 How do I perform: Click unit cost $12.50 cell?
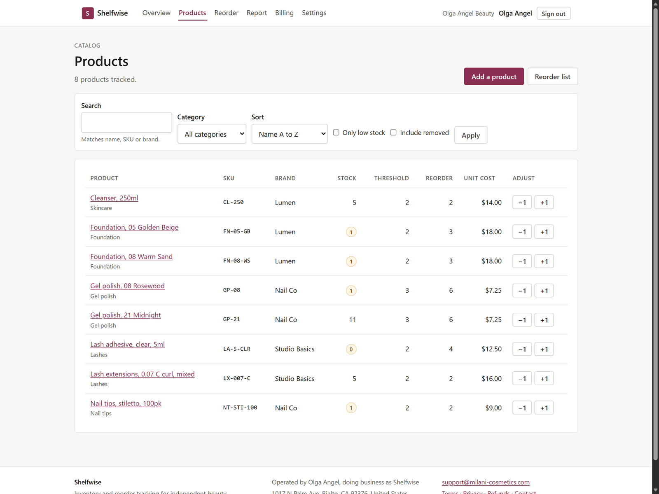tap(491, 349)
